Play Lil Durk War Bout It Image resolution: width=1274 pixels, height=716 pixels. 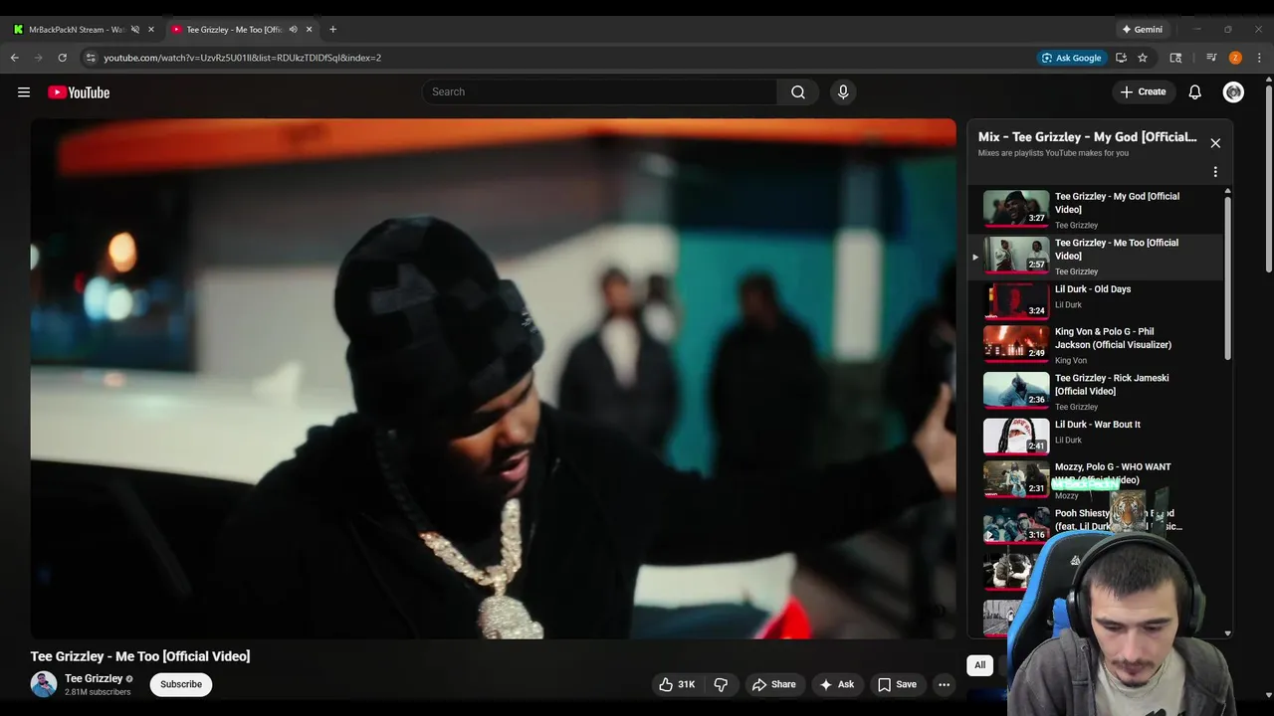pyautogui.click(x=1096, y=436)
